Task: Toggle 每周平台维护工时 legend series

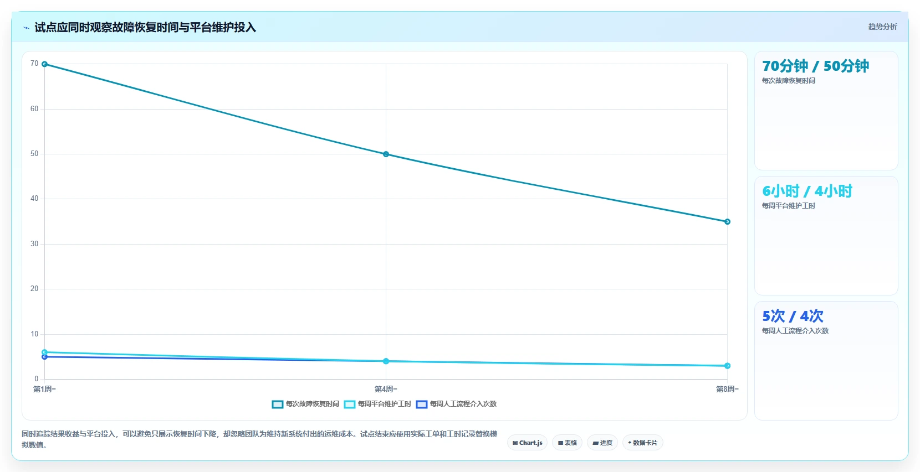Action: 377,404
